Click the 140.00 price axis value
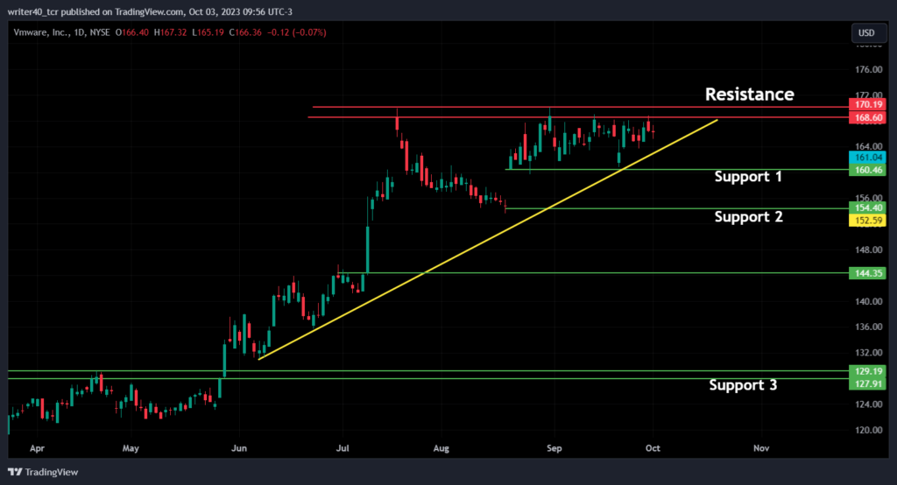The image size is (897, 485). (x=868, y=301)
